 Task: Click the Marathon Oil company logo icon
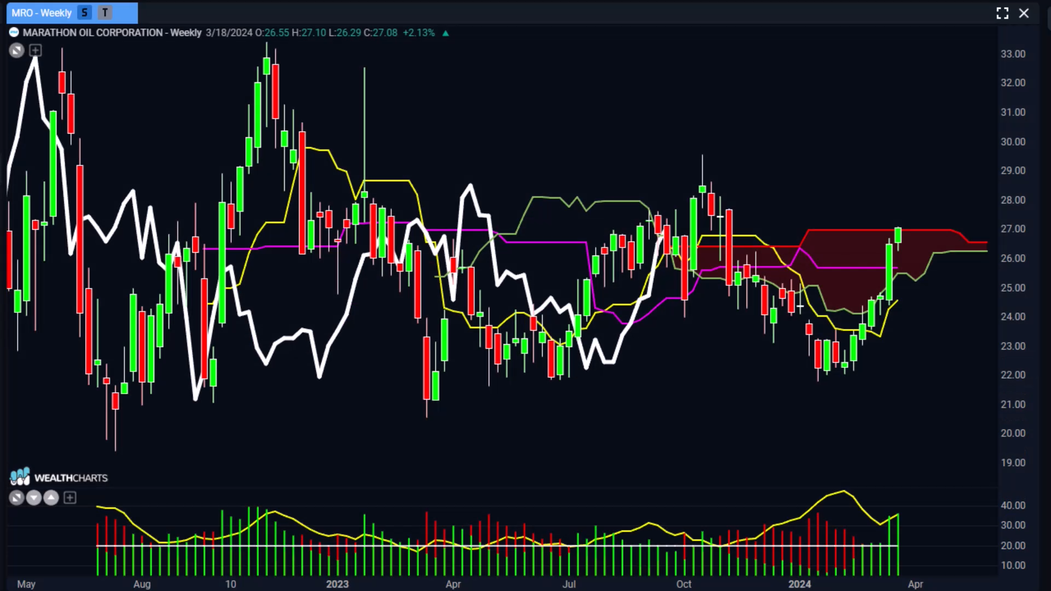tap(14, 32)
